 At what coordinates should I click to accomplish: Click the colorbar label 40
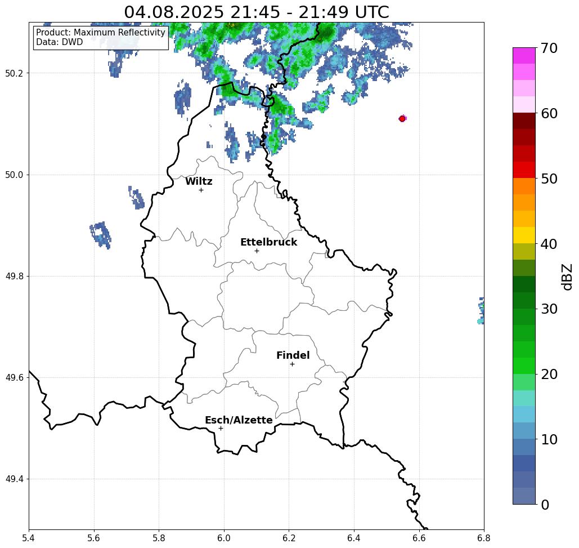[549, 244]
